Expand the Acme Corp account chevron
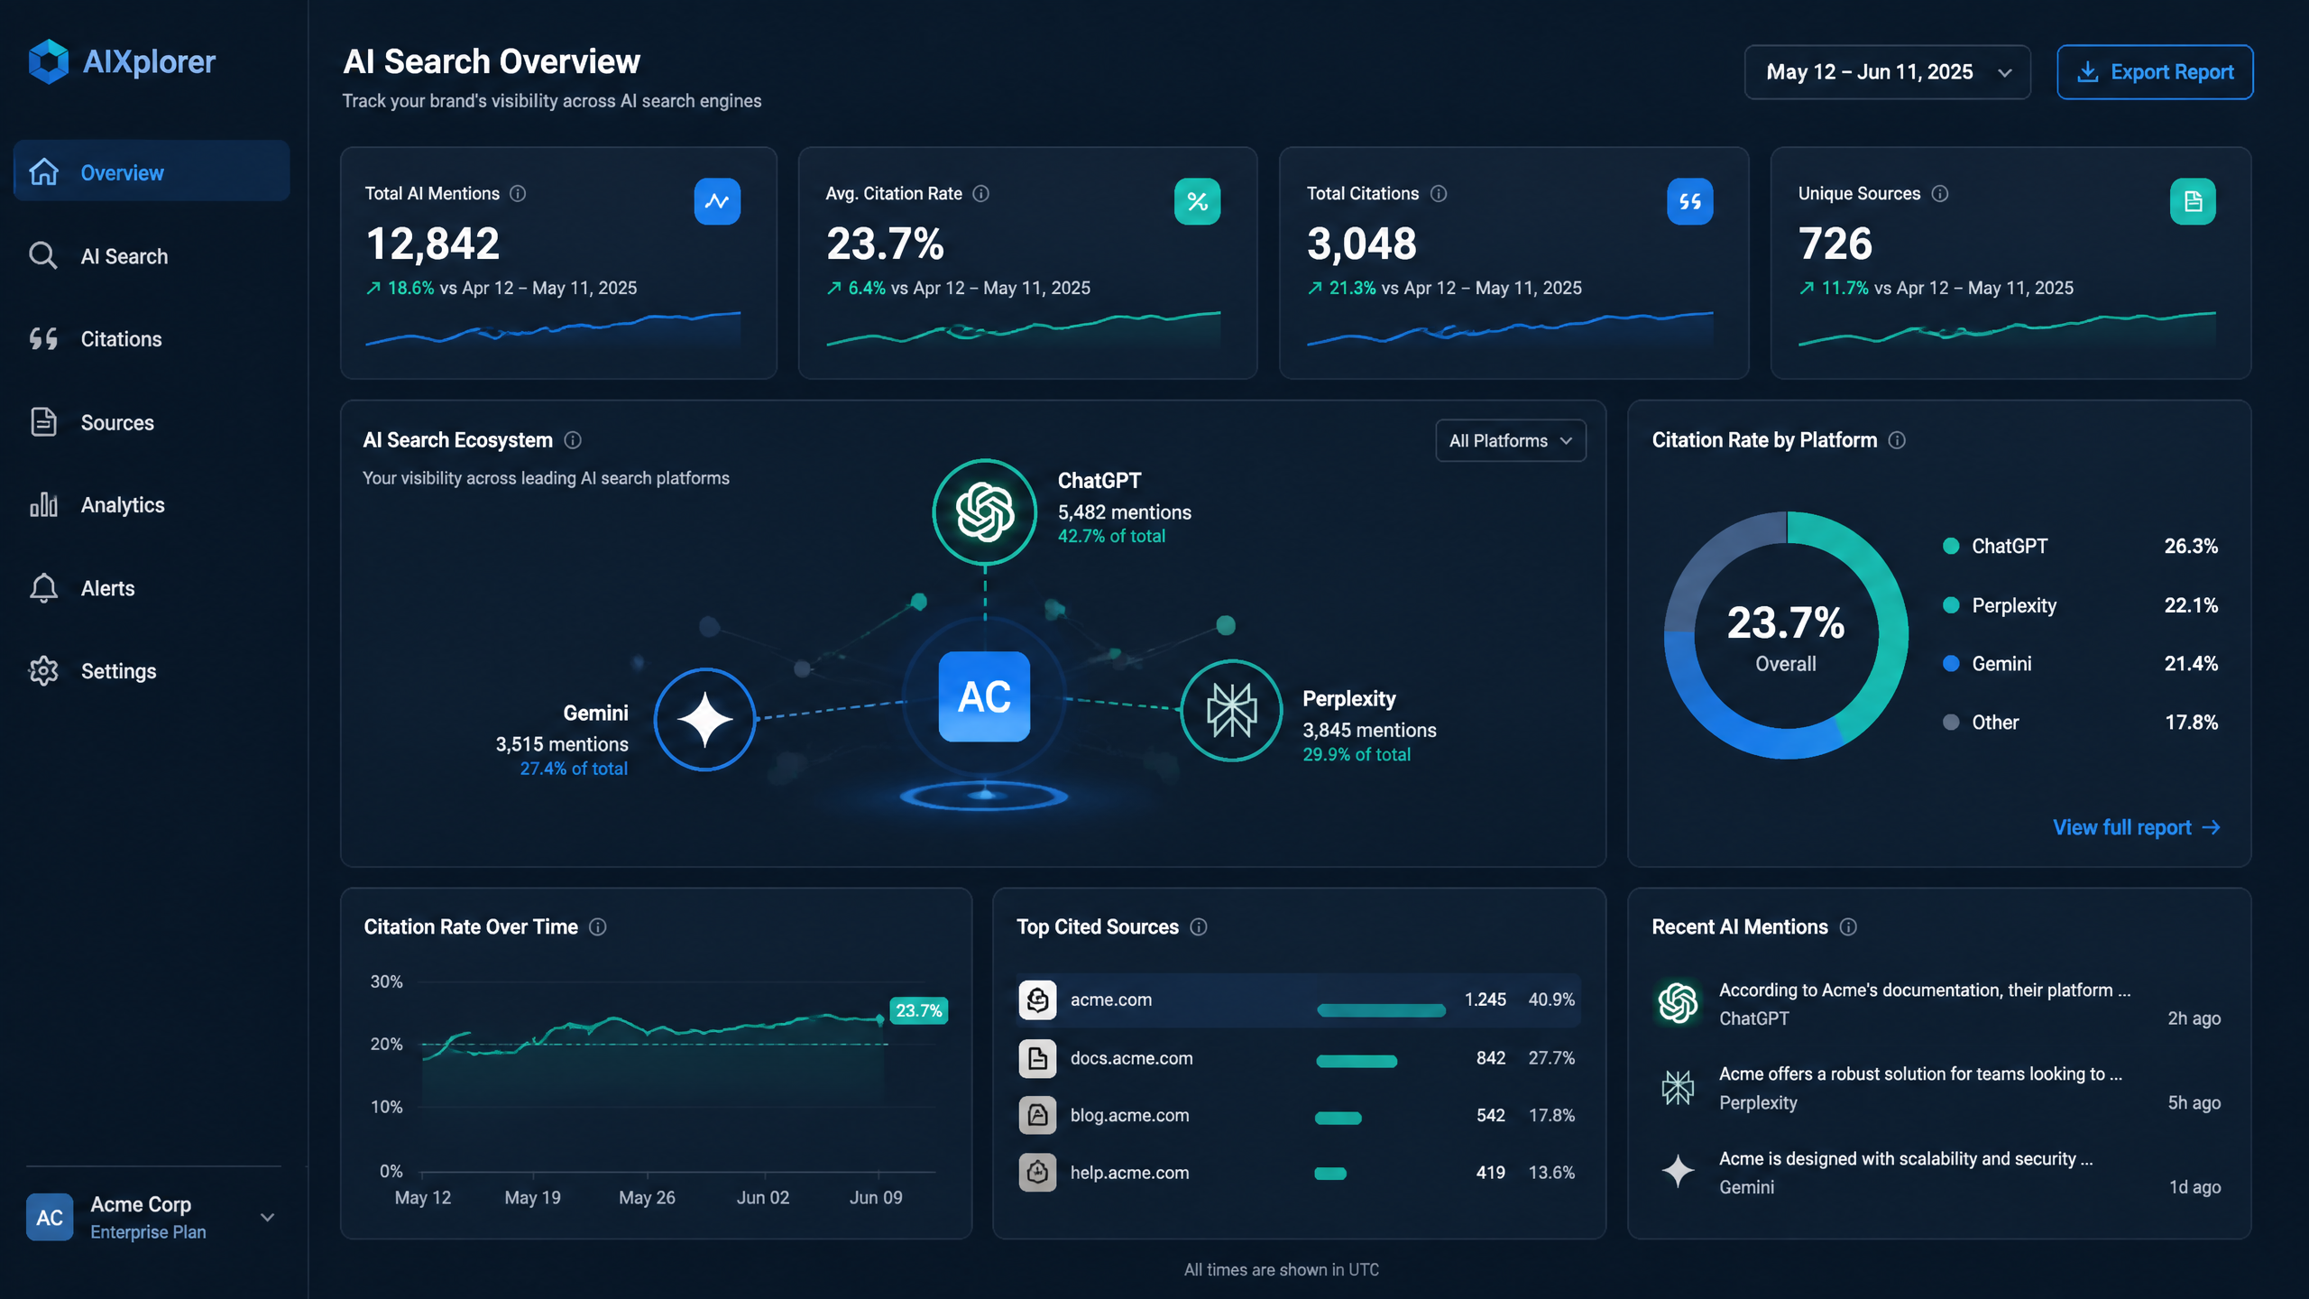The image size is (2309, 1299). click(x=267, y=1217)
